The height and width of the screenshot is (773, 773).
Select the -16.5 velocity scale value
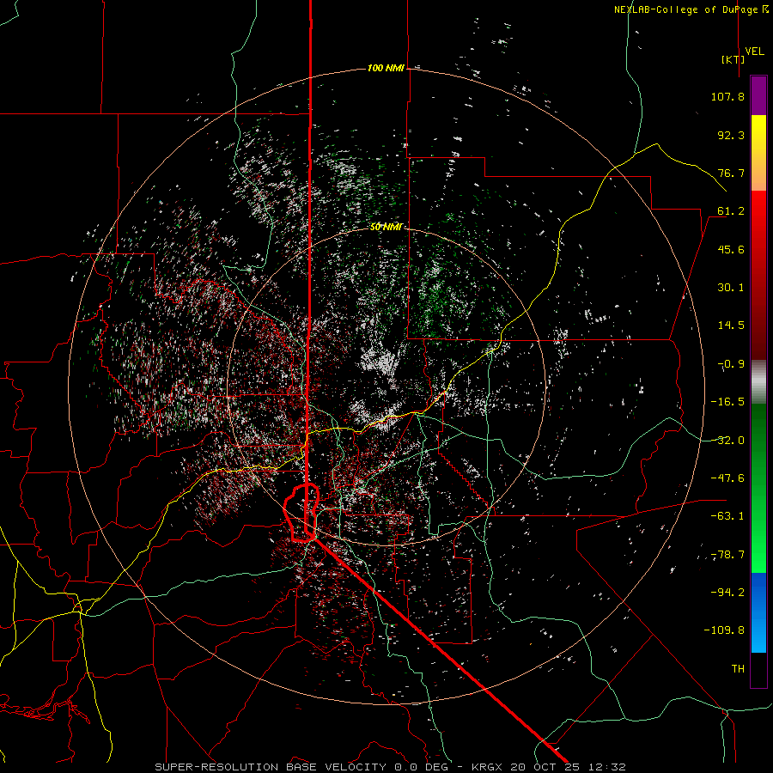coord(727,402)
